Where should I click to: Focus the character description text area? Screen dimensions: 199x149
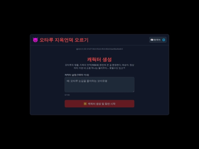[99, 85]
